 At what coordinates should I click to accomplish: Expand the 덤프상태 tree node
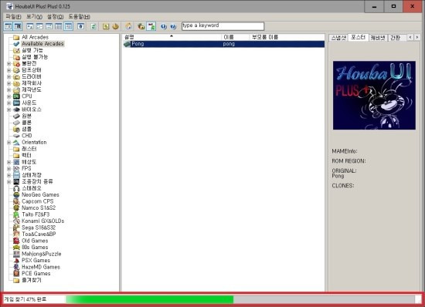[x=9, y=70]
